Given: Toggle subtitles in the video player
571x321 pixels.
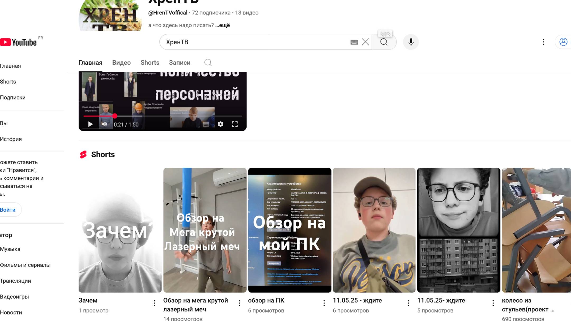Looking at the screenshot, I should 206,124.
